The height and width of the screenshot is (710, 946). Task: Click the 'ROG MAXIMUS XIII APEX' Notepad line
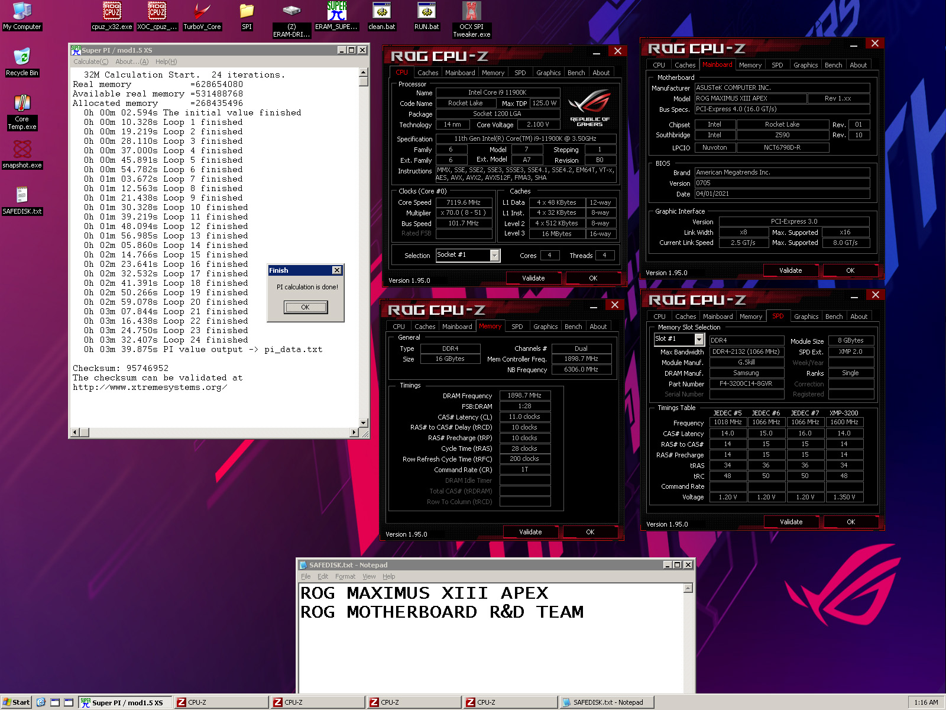tap(424, 593)
